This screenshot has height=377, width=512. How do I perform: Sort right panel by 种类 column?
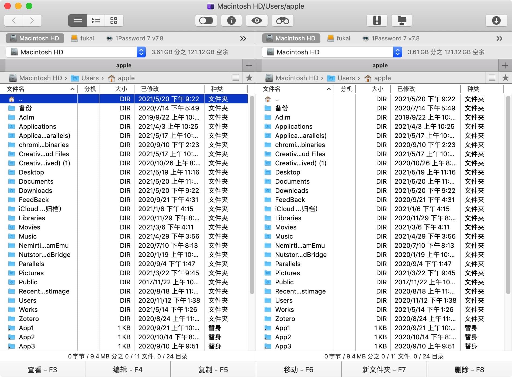[482, 89]
